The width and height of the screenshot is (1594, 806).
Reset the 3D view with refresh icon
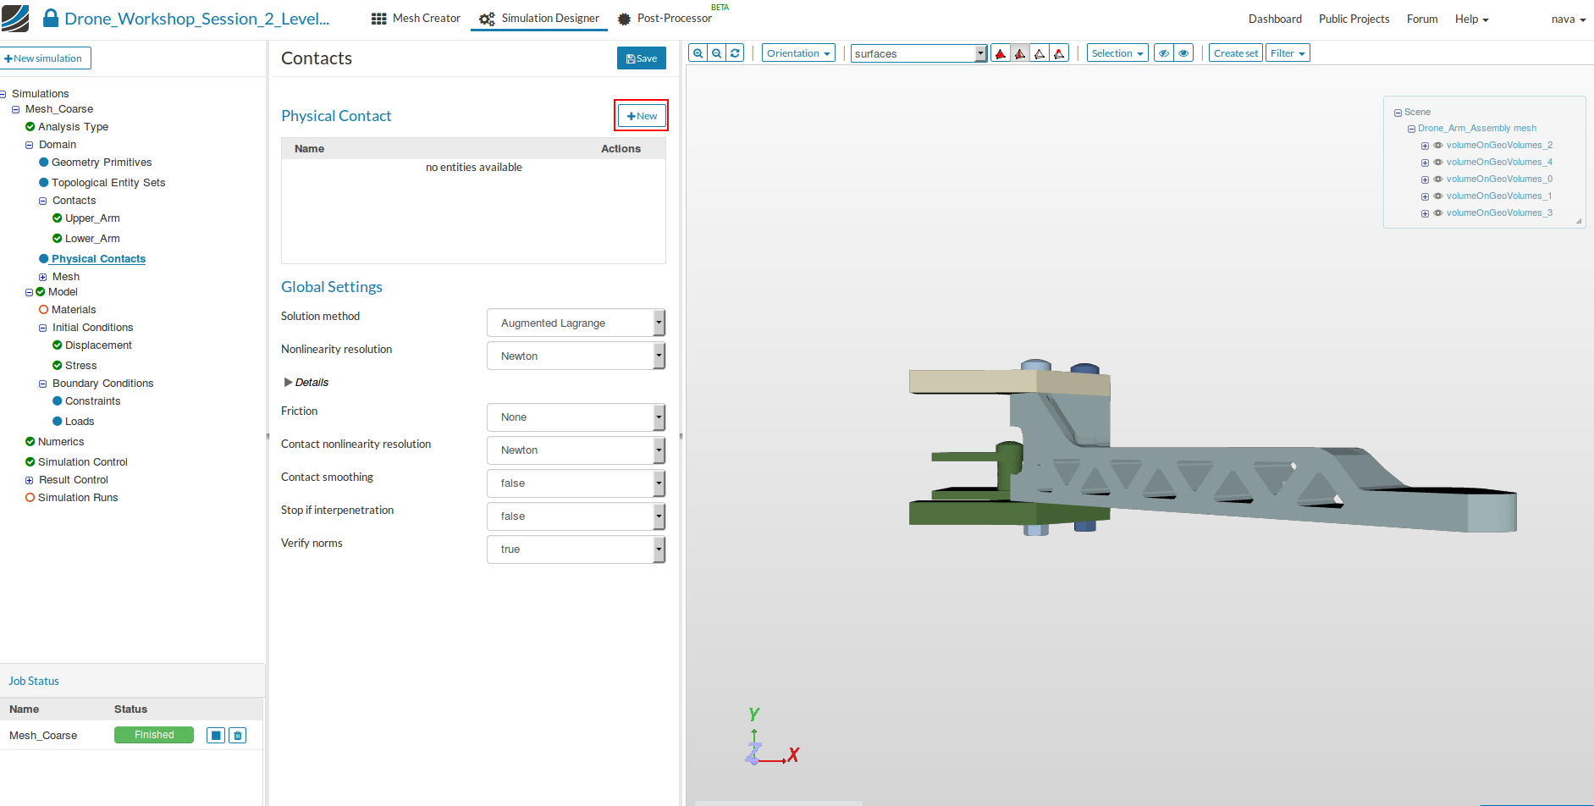[736, 53]
